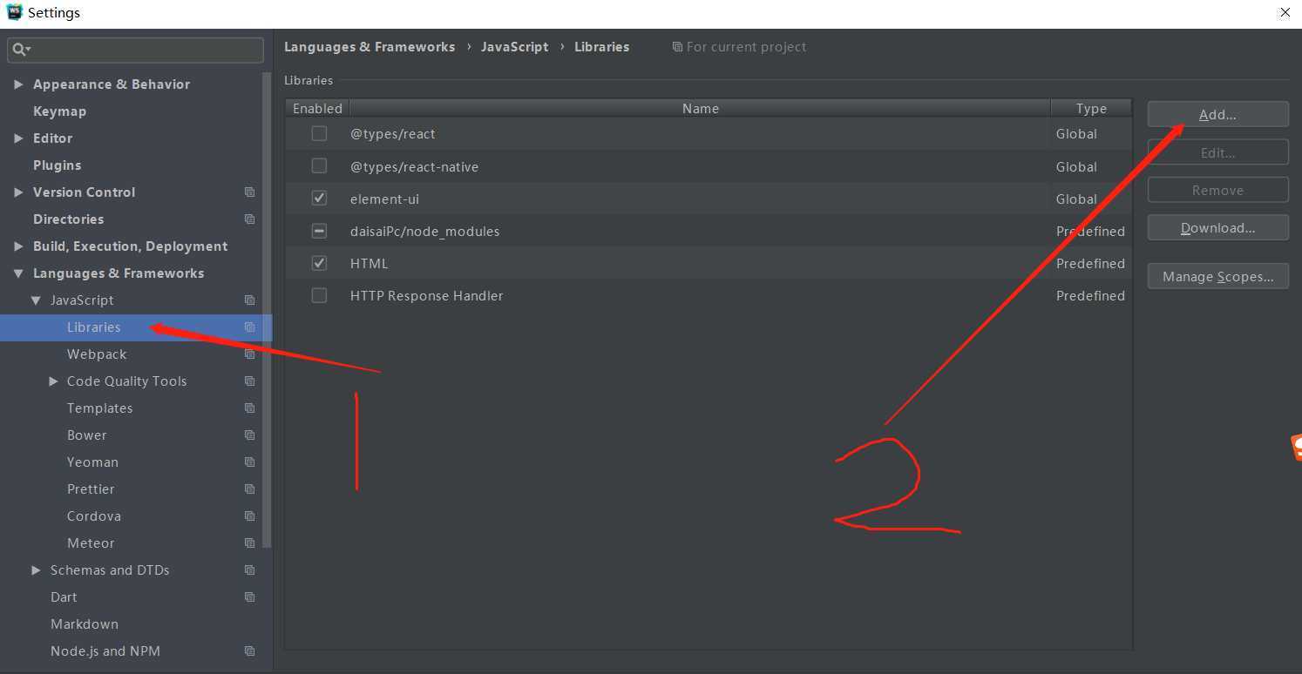Expand Build, Execution, Deployment arrow
Viewport: 1302px width, 674px height.
click(x=18, y=246)
